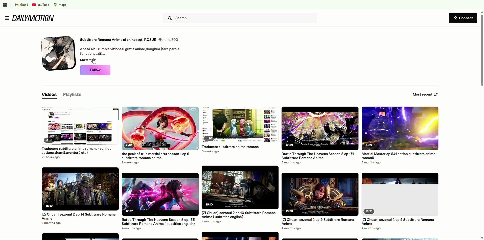Screen dimensions: 484x240
Task: Click the page vertical scrollbar thumb
Action: click(x=482, y=50)
